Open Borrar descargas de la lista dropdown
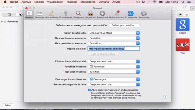Image resolution: width=195 pixels, height=110 pixels. [x=114, y=84]
